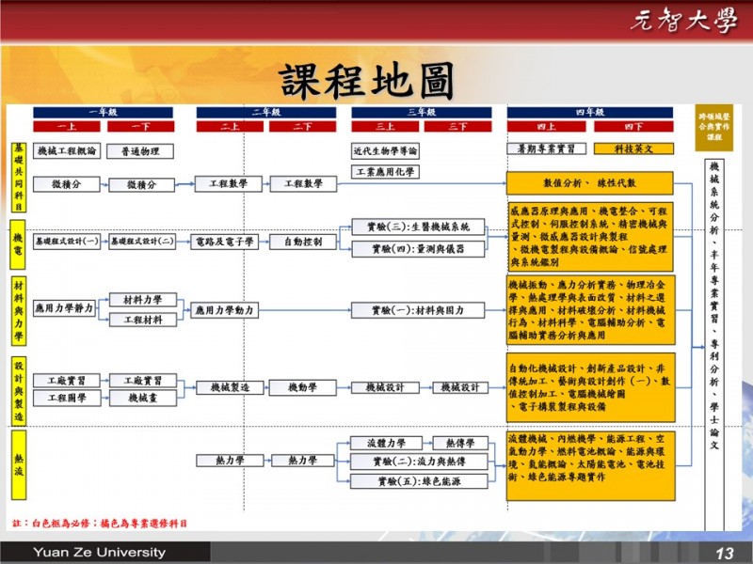The height and width of the screenshot is (564, 753).
Task: Click the orange 數值分析、線性代數 box
Action: (590, 182)
